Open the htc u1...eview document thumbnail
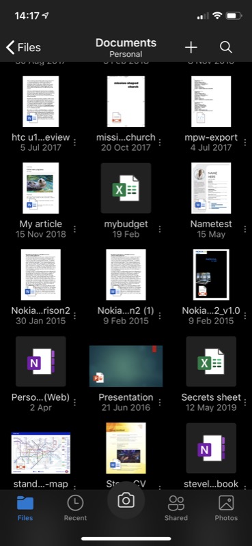This screenshot has width=252, height=546. click(41, 101)
